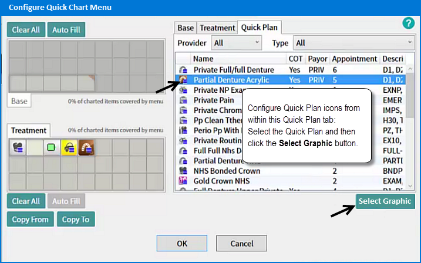
Task: Click the Copy To button
Action: [x=76, y=219]
